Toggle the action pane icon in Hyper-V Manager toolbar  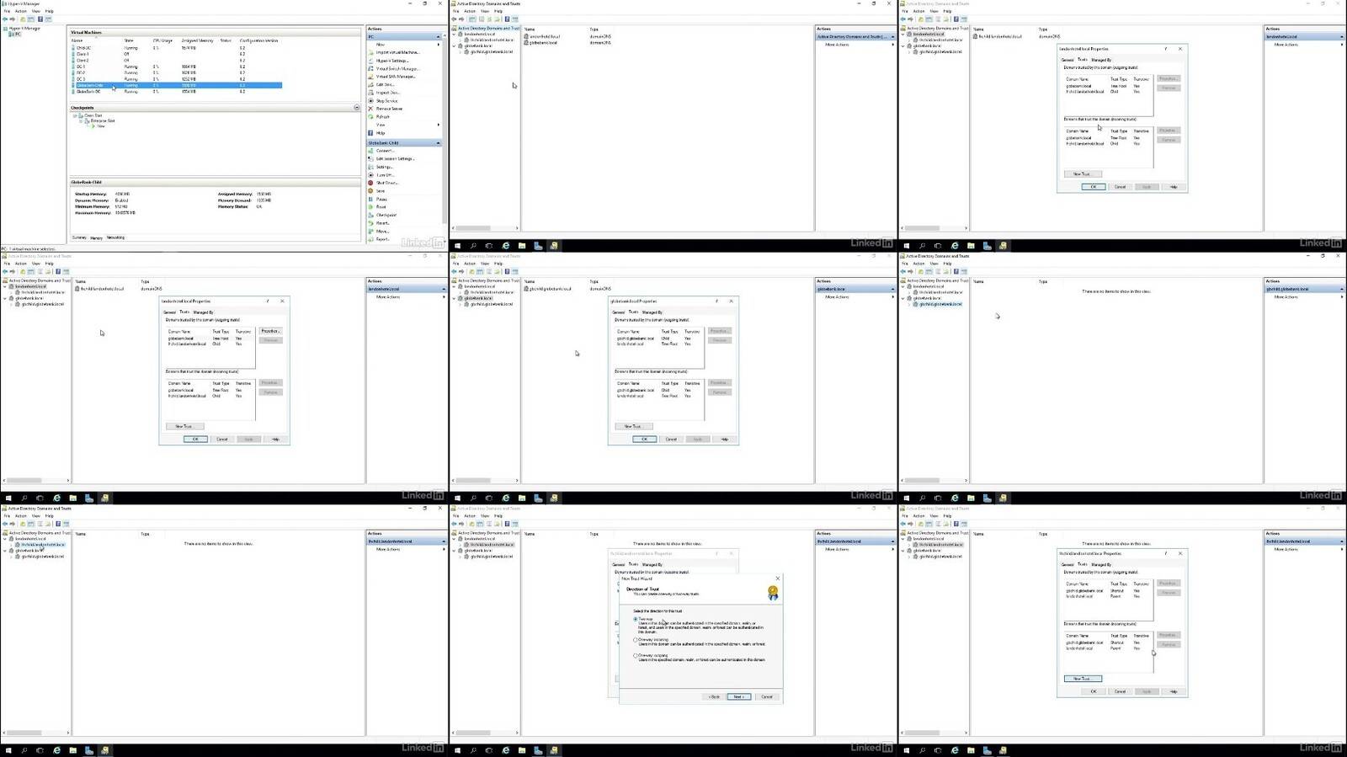[x=48, y=19]
